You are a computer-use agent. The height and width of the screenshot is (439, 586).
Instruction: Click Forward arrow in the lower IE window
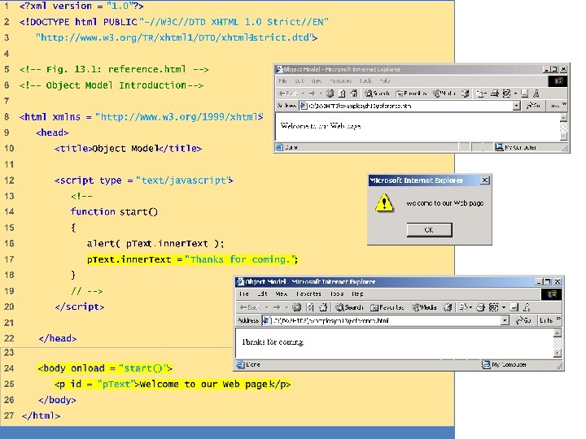point(277,307)
